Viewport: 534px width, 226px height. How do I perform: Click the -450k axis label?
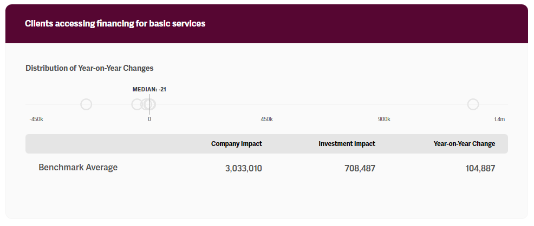tap(36, 119)
